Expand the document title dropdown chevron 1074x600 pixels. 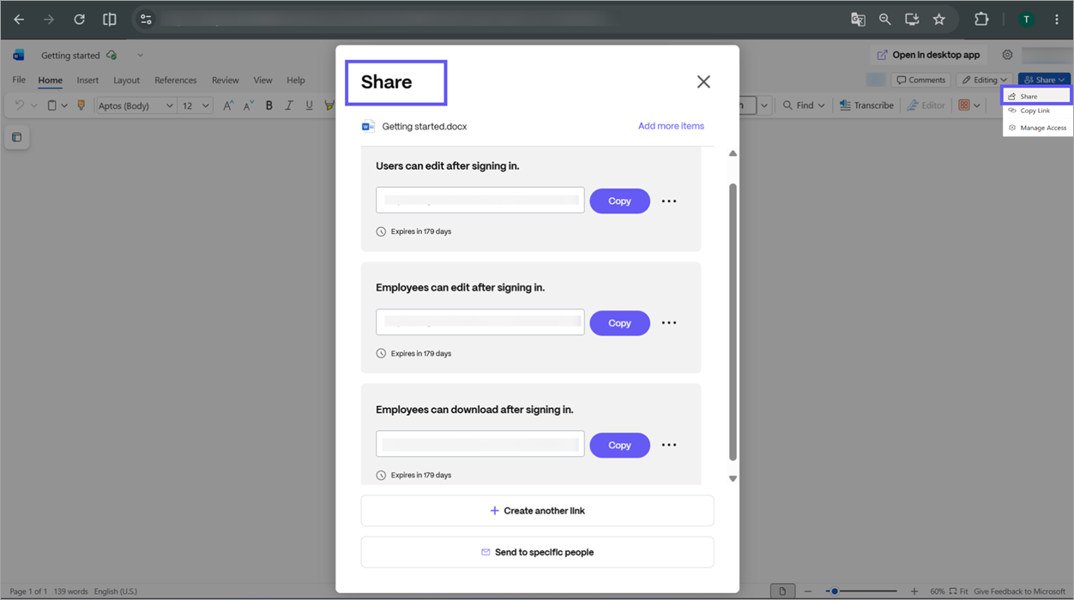[140, 55]
